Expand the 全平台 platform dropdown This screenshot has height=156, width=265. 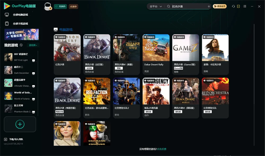point(156,6)
